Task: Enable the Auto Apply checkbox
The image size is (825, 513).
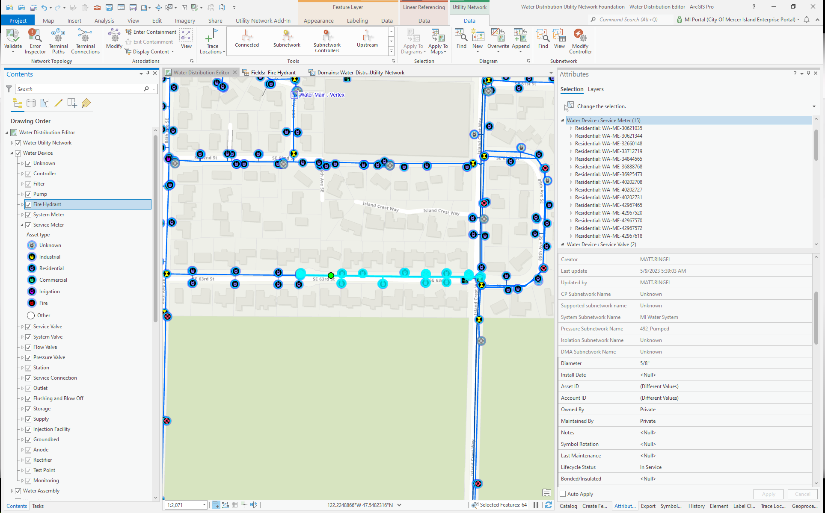Action: pos(563,494)
